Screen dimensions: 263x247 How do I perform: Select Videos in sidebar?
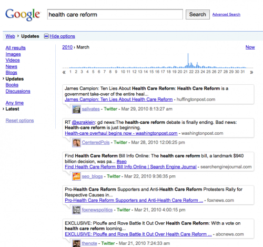13,60
